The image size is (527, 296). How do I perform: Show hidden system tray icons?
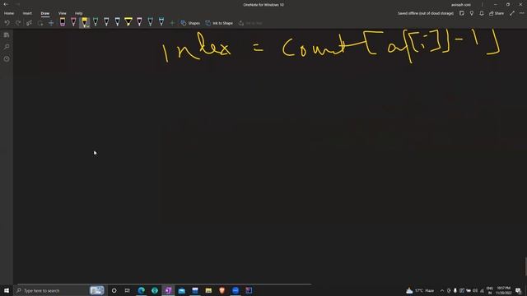pyautogui.click(x=442, y=290)
